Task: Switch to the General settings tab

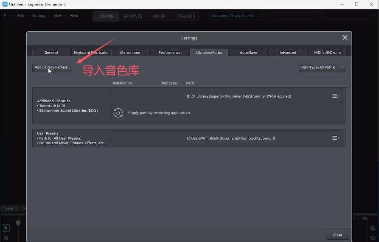Action: [51, 53]
